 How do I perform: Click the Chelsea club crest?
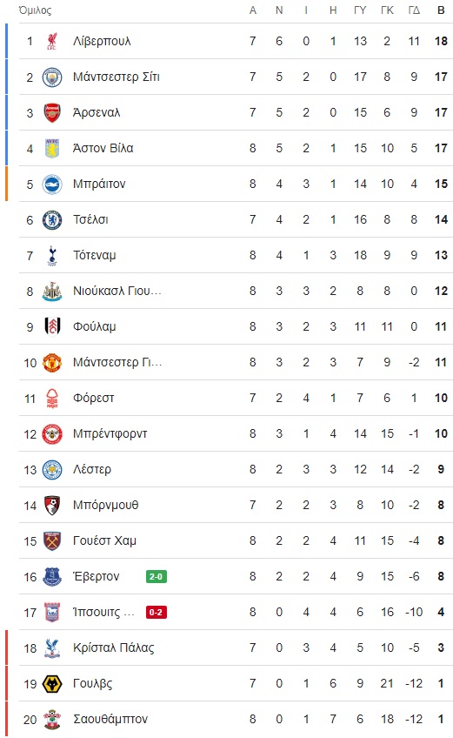[52, 220]
